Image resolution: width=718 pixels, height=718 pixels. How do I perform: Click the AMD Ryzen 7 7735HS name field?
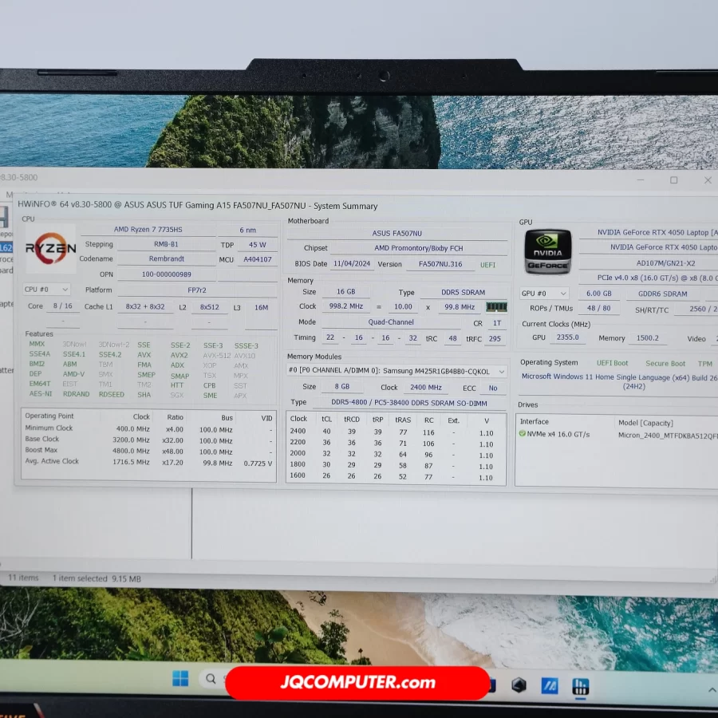pos(148,229)
